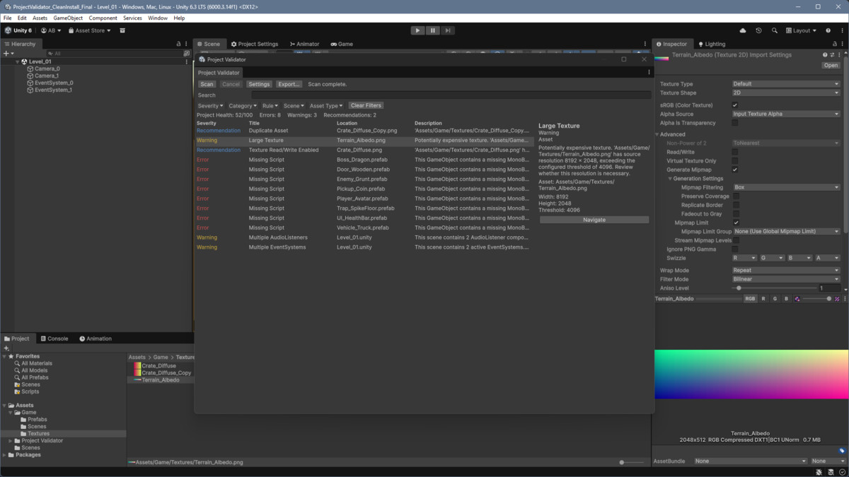Click the Aniso Level slider

[x=774, y=288]
